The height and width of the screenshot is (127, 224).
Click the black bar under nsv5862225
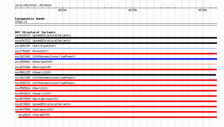point(116,75)
